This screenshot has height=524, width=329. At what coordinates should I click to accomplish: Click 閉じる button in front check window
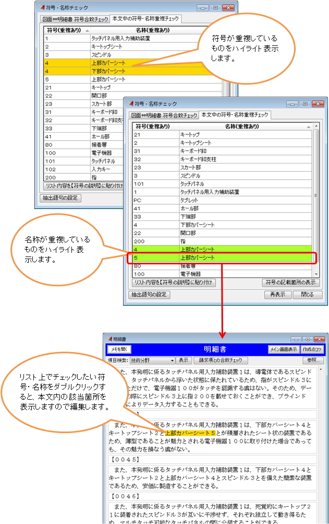pos(307,295)
